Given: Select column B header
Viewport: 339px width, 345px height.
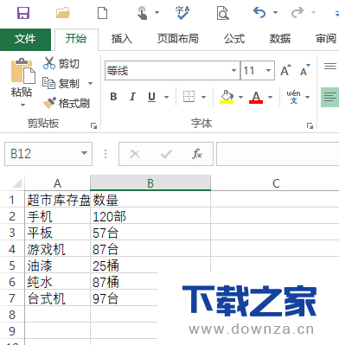Looking at the screenshot, I should pos(150,183).
